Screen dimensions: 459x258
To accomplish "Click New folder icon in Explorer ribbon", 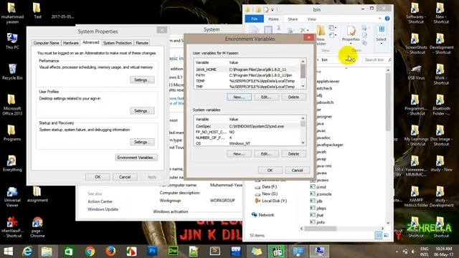I will [321, 35].
